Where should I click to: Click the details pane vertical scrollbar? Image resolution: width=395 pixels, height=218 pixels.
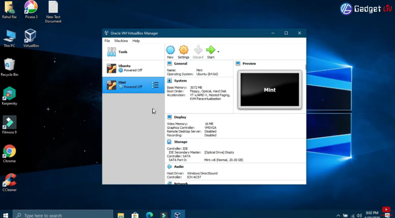305,67
